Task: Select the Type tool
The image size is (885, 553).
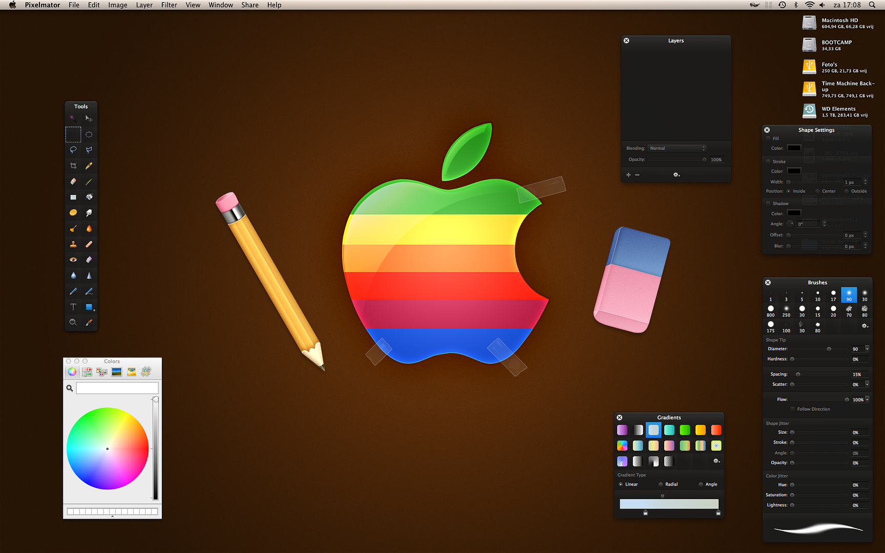Action: click(x=73, y=307)
